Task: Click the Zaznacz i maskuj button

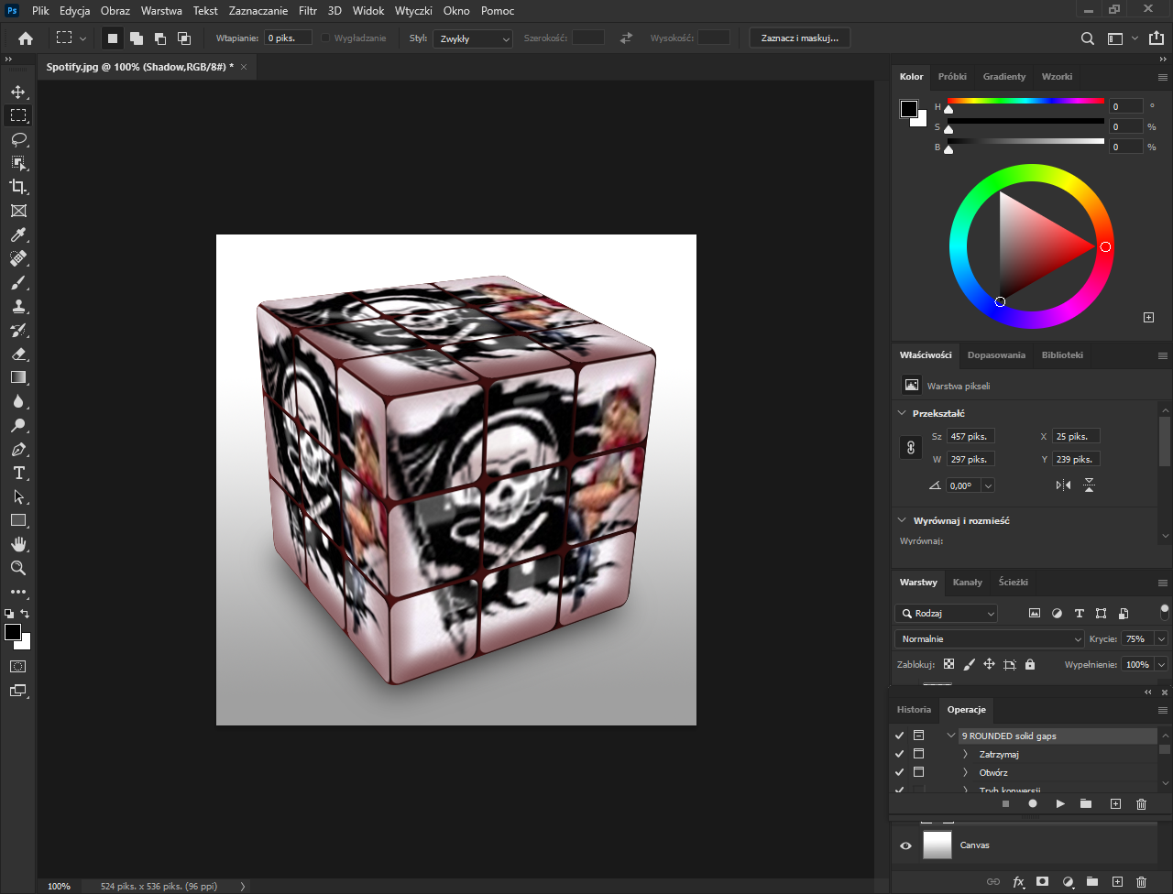Action: (x=800, y=38)
